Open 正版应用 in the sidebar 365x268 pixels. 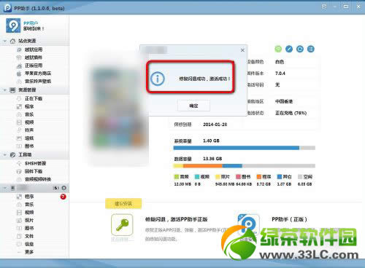pyautogui.click(x=34, y=66)
